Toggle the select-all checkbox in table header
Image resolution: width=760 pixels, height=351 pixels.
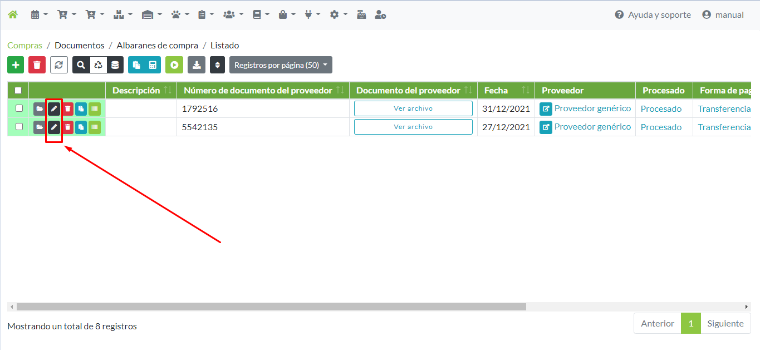(18, 91)
